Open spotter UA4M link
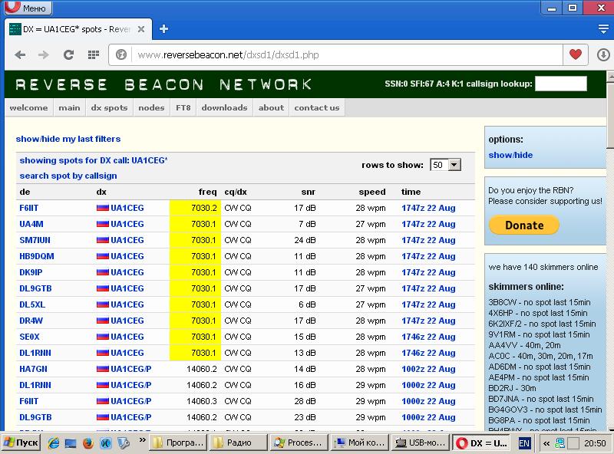614x454 pixels. pyautogui.click(x=31, y=224)
